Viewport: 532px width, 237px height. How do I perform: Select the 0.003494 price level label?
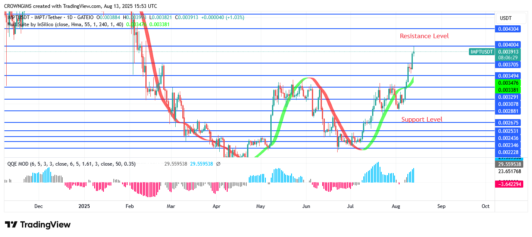pyautogui.click(x=509, y=76)
